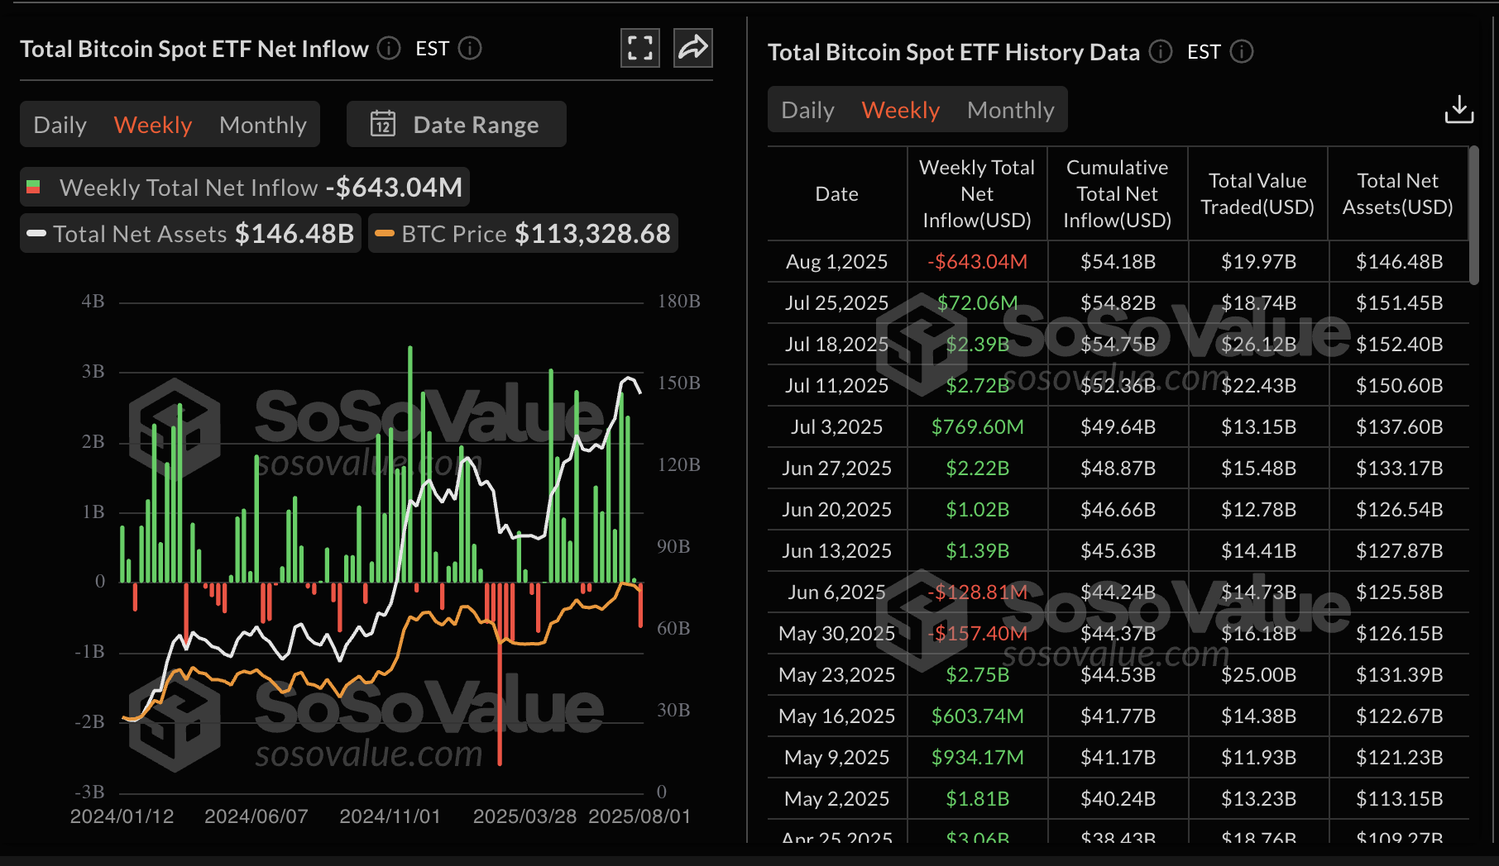Switch the chart to Monthly view
1499x866 pixels.
[262, 124]
